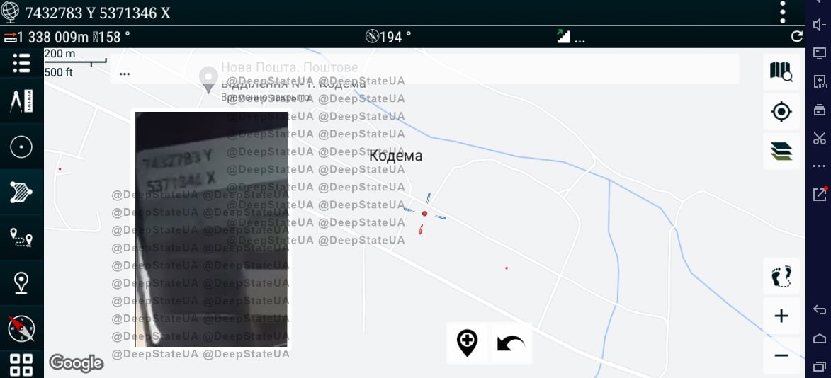
Task: Open the coordinates photo thumbnail
Action: click(x=211, y=229)
